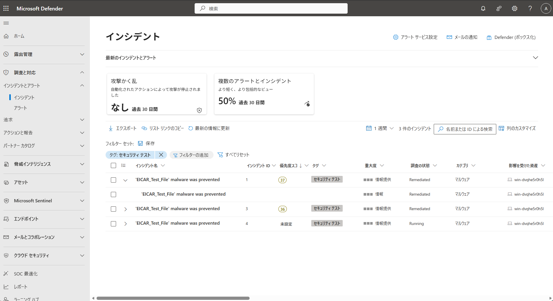Click the group-by list icon in table header

point(123,165)
